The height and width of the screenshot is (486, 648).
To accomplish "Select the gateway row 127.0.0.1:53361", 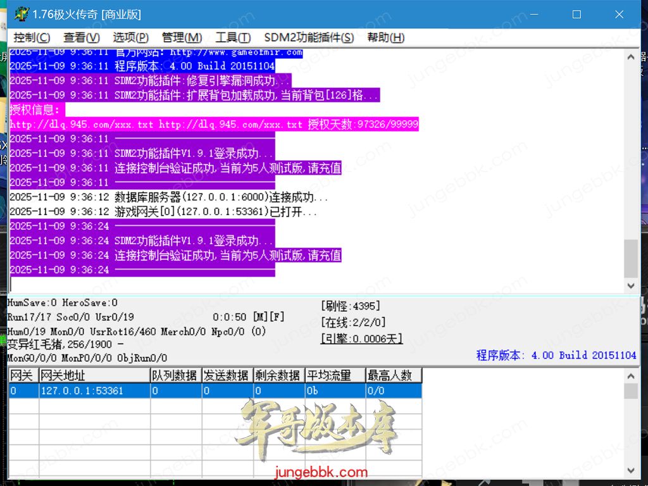I will [x=82, y=391].
